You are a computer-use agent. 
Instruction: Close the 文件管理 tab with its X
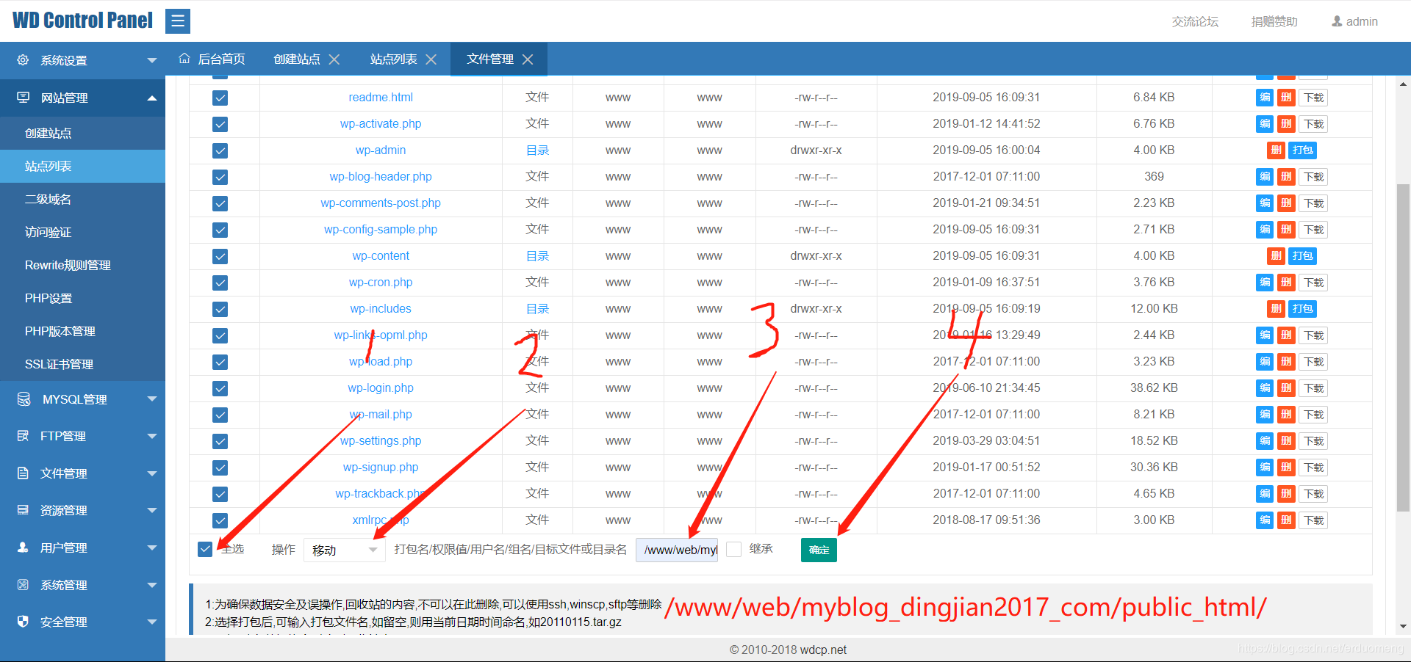pos(528,59)
